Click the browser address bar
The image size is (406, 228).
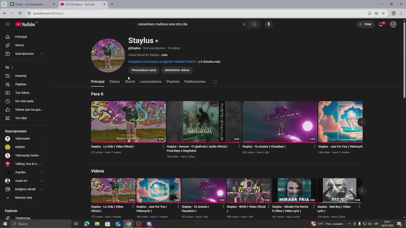[197, 13]
